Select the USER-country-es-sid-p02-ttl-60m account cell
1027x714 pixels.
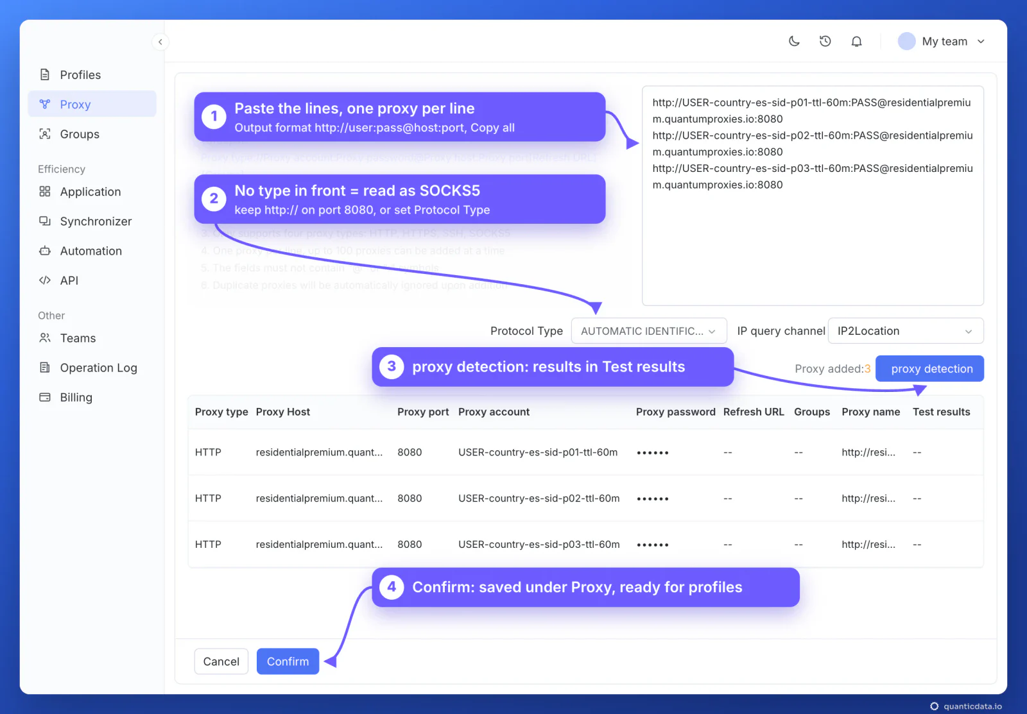(x=539, y=498)
